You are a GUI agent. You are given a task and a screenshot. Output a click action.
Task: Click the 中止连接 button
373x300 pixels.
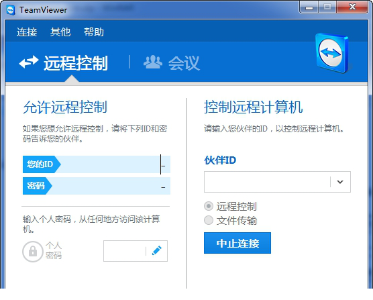tap(237, 243)
